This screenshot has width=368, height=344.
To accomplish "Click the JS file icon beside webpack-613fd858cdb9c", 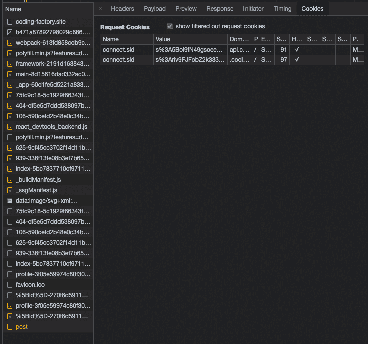I will click(x=10, y=43).
